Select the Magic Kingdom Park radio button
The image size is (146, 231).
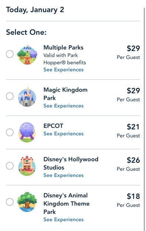tap(10, 96)
